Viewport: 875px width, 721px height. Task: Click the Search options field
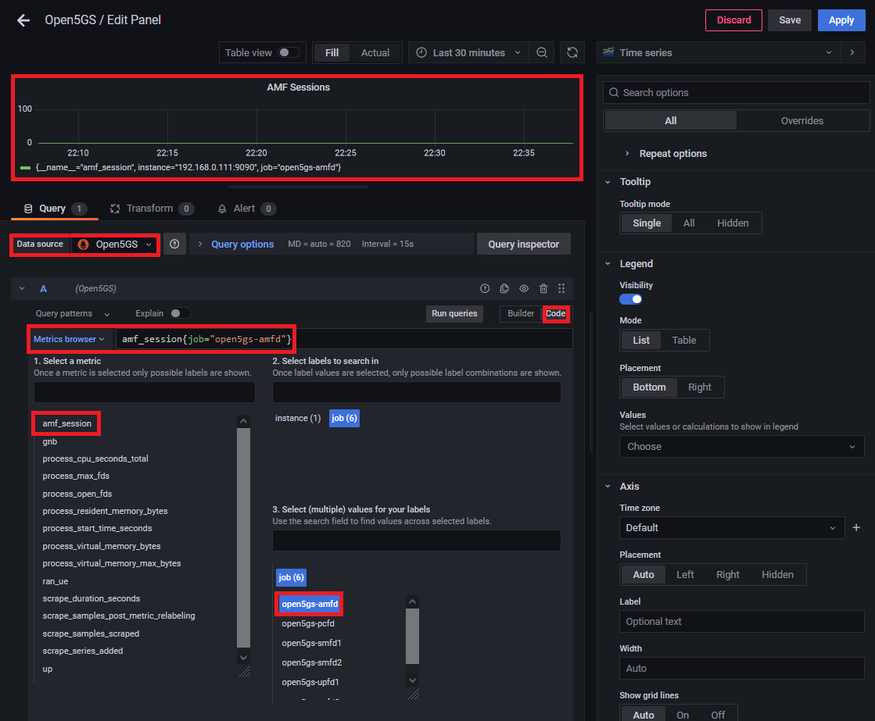pyautogui.click(x=736, y=92)
